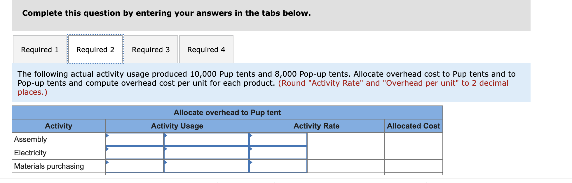The width and height of the screenshot is (572, 183).
Task: Select the Required 3 tab
Action: 151,50
